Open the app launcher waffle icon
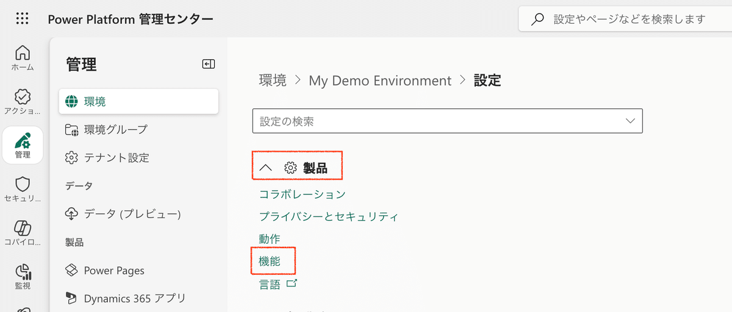 [23, 19]
